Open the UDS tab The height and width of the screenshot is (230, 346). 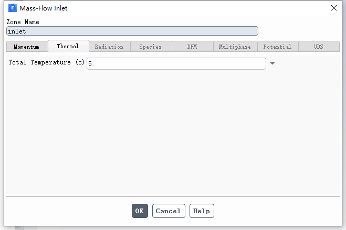tap(319, 47)
